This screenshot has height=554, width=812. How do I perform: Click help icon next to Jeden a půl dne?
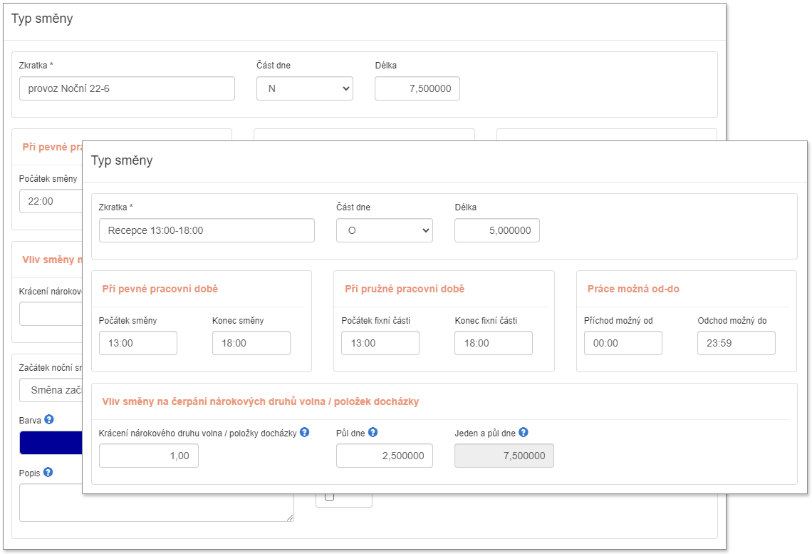[524, 432]
